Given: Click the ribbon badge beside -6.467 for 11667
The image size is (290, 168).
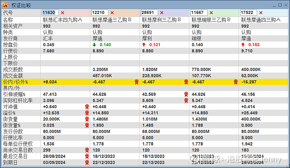Looking at the screenshot, I should point(236,82).
